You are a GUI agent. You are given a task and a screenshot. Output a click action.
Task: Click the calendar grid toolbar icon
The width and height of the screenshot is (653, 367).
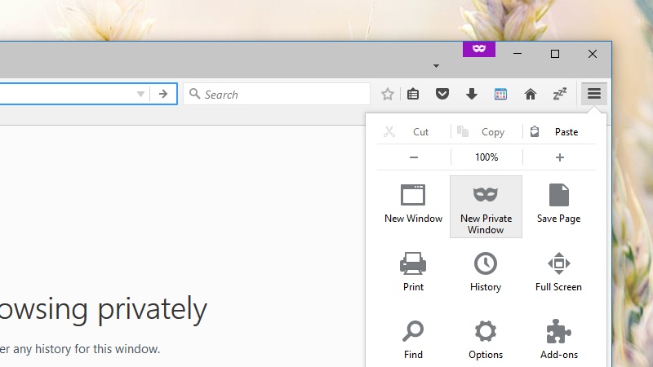click(500, 94)
